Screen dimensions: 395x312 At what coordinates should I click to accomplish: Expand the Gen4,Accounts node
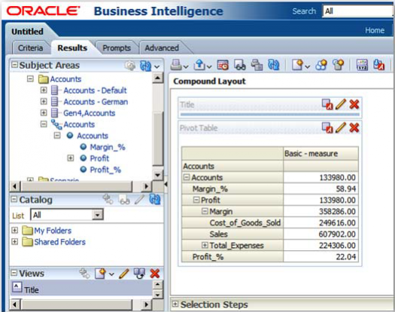click(44, 112)
